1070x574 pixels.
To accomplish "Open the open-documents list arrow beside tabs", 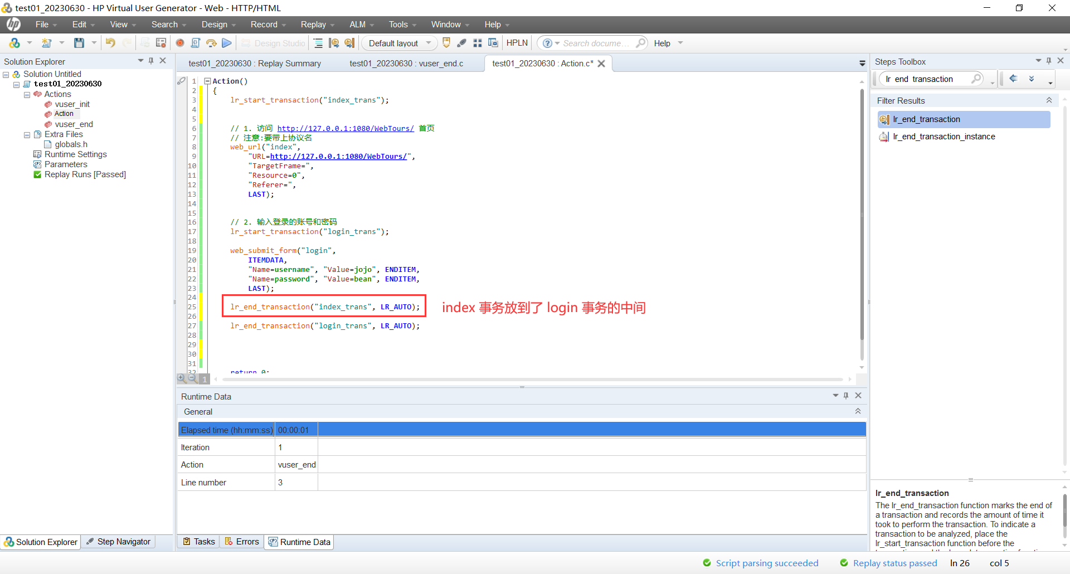I will 862,64.
